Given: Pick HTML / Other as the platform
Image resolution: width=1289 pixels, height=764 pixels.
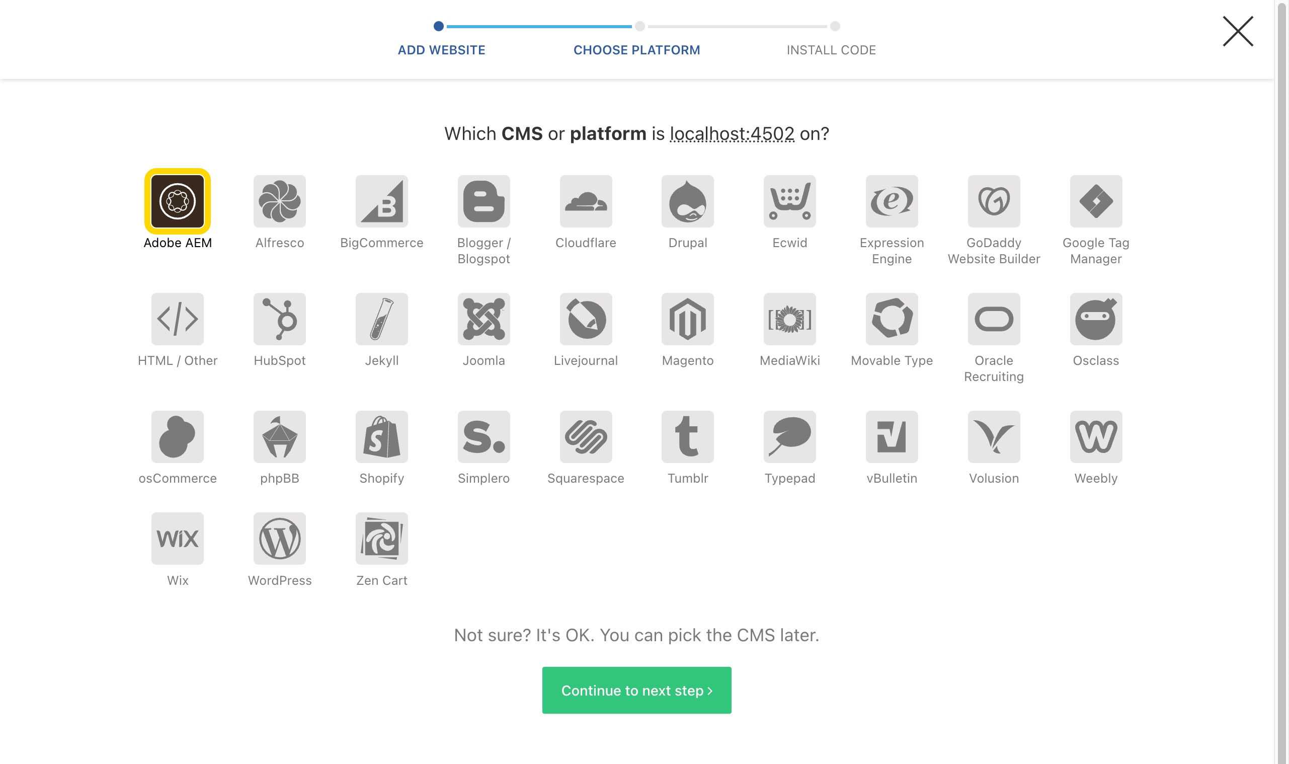Looking at the screenshot, I should click(x=177, y=319).
